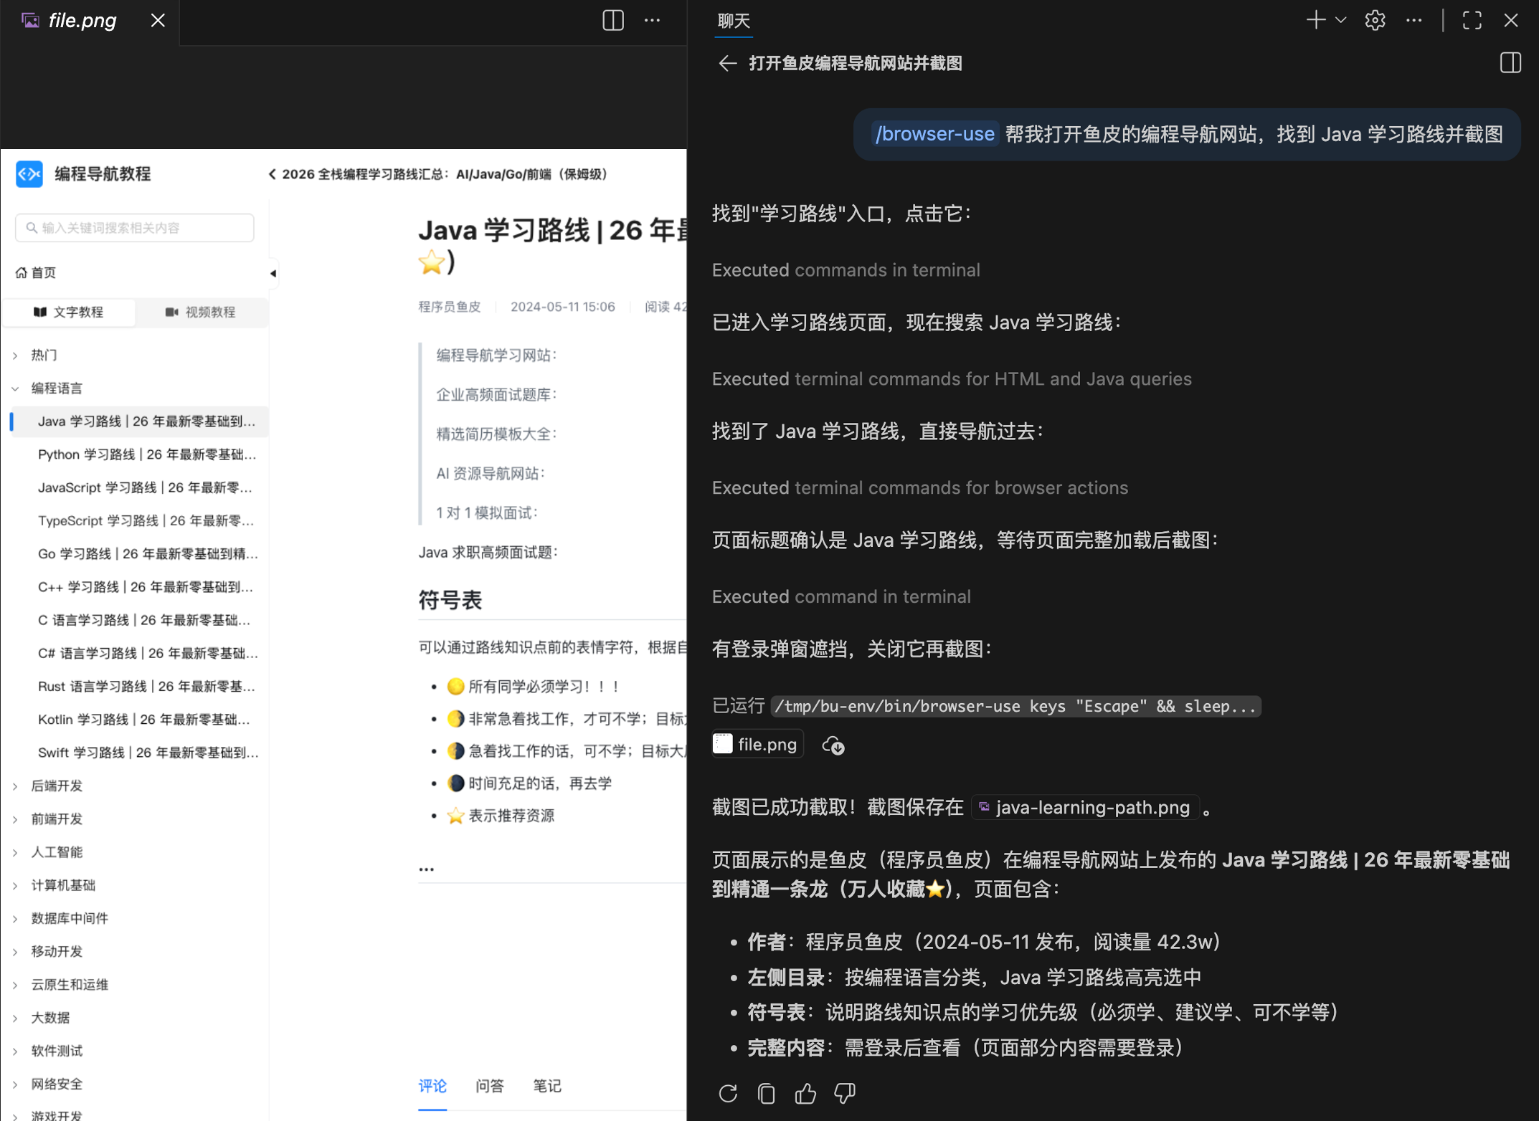This screenshot has width=1539, height=1121.
Task: Switch to 视频教程 mode
Action: (201, 313)
